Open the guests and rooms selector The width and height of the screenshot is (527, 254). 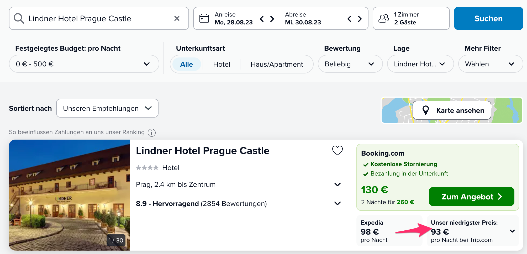411,18
